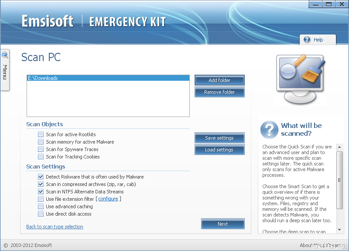
Task: Tick Scan for Tracking Cookies
Action: pos(41,157)
